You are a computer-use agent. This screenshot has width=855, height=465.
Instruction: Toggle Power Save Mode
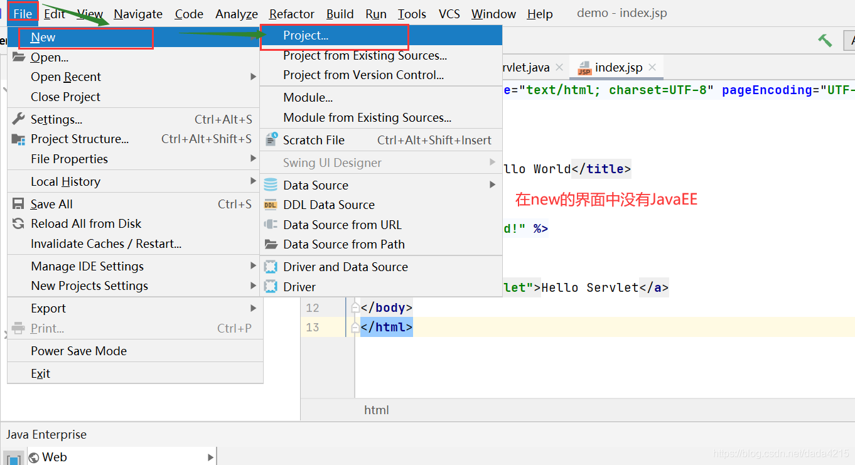point(135,351)
